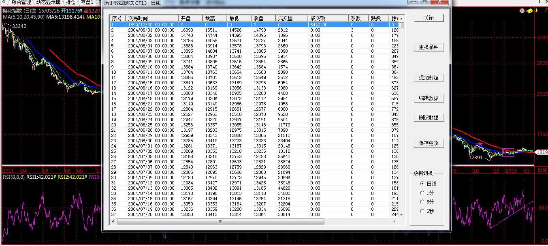548x246 pixels.
Task: Click the 删除数据 button
Action: [429, 118]
